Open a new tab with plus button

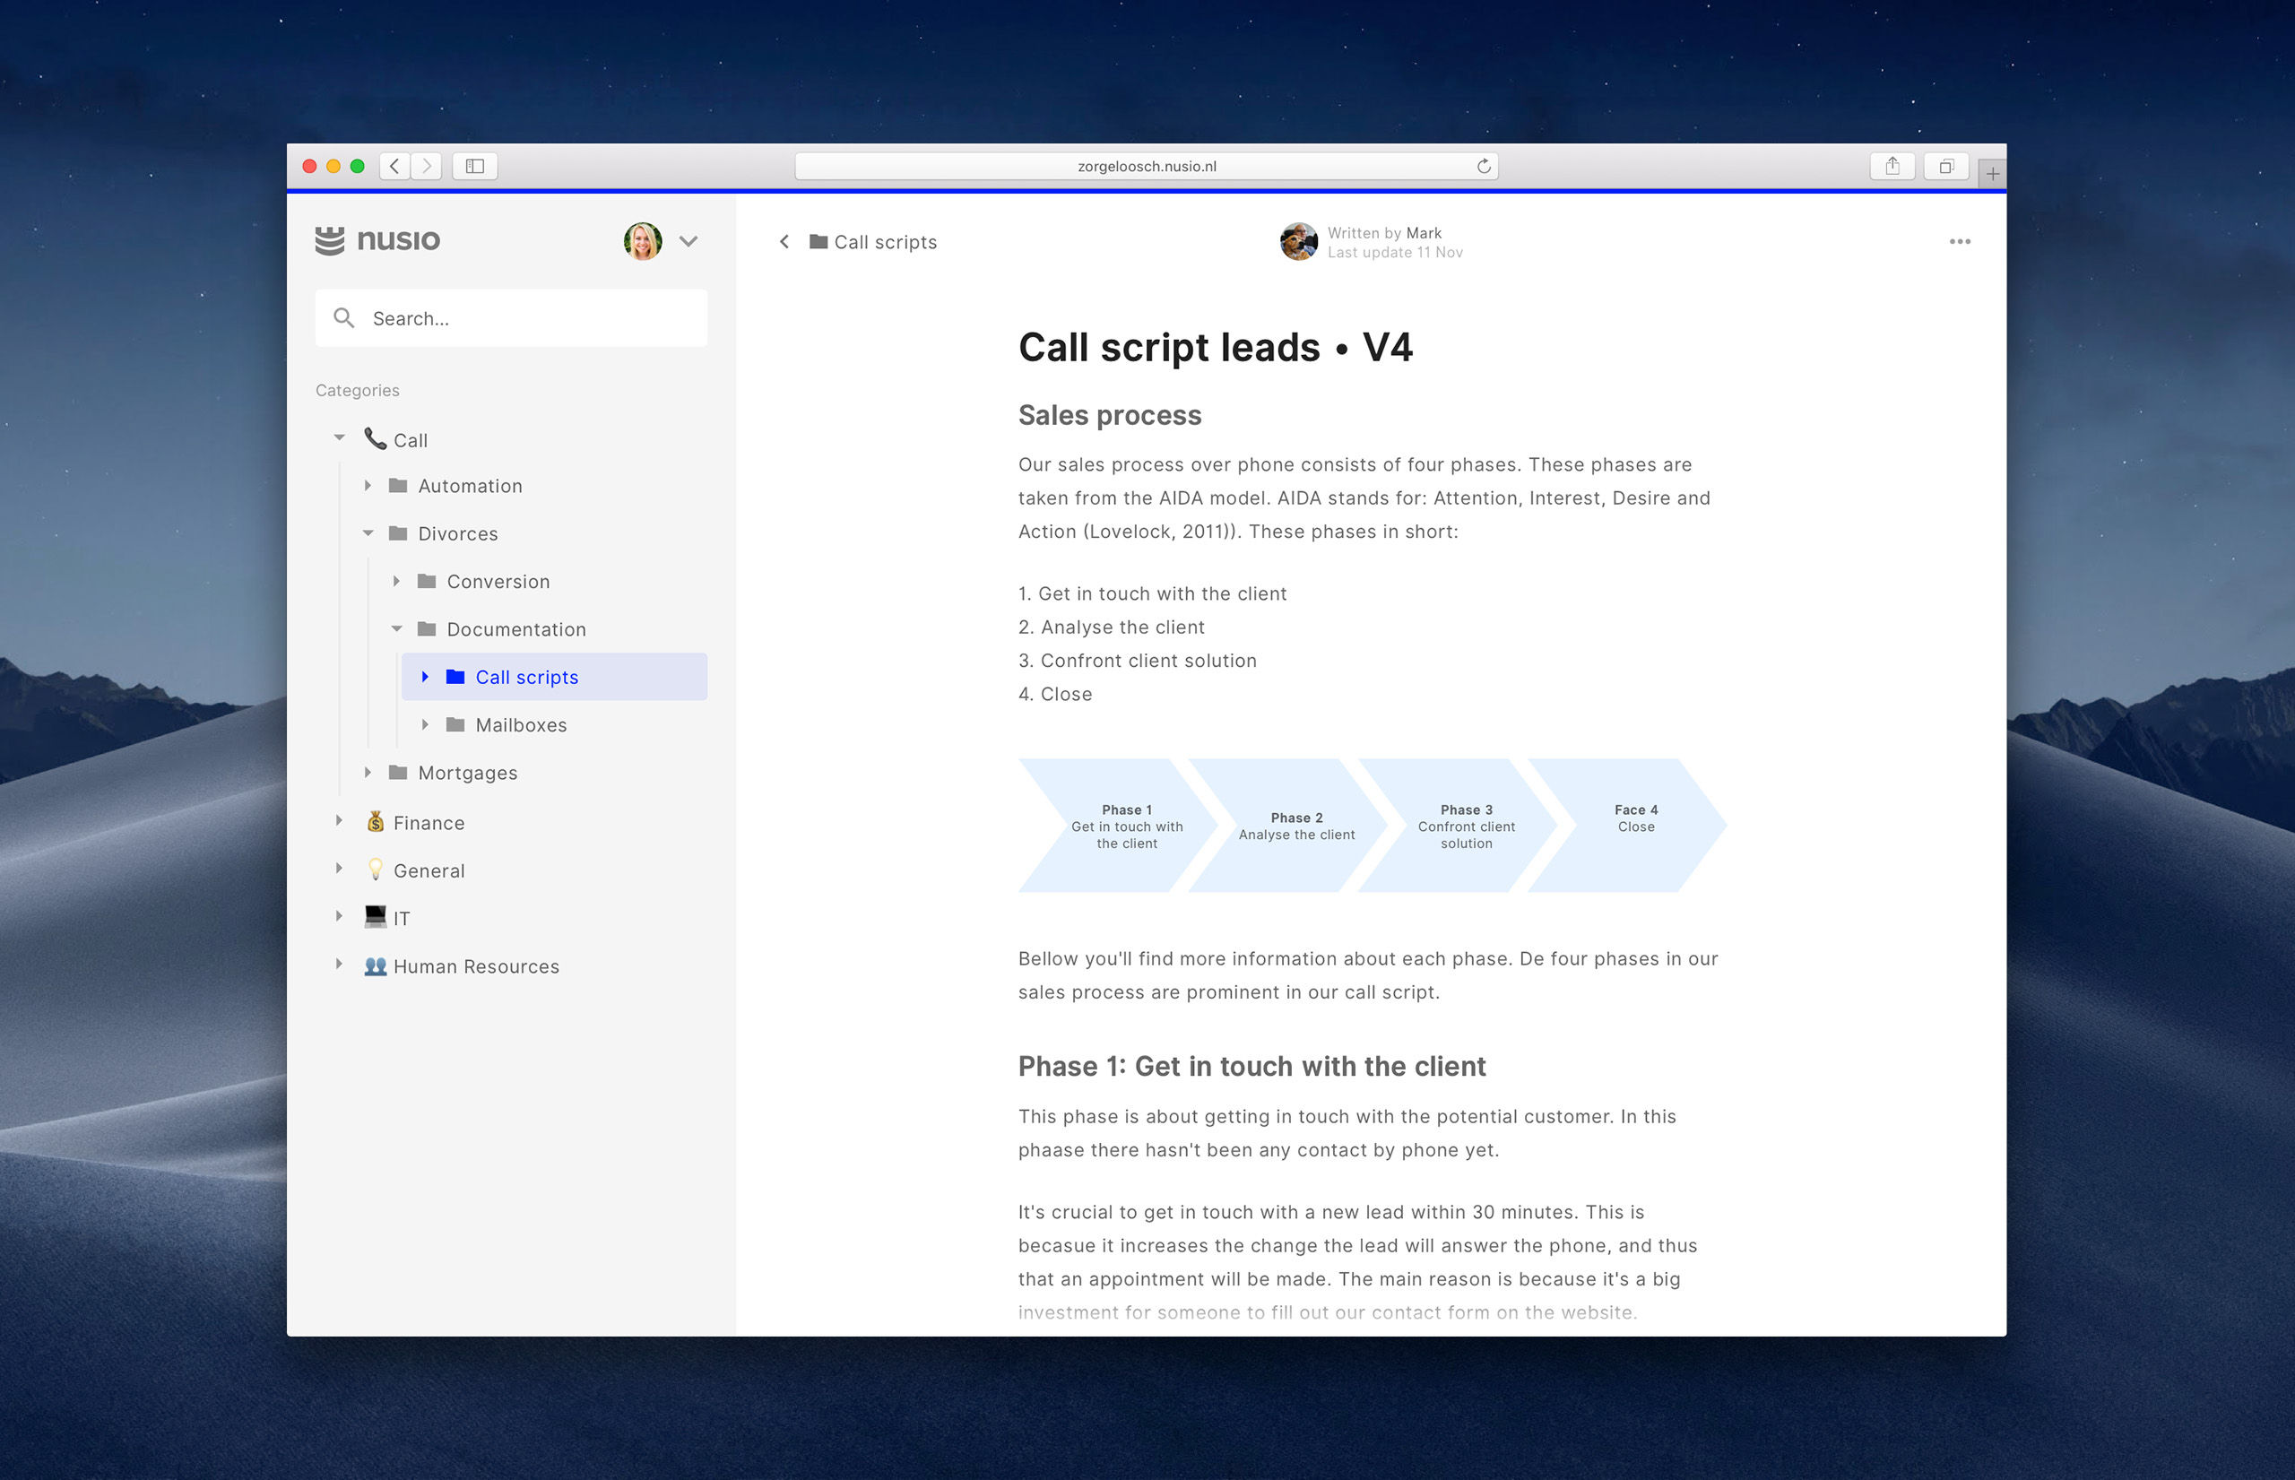pyautogui.click(x=1992, y=173)
